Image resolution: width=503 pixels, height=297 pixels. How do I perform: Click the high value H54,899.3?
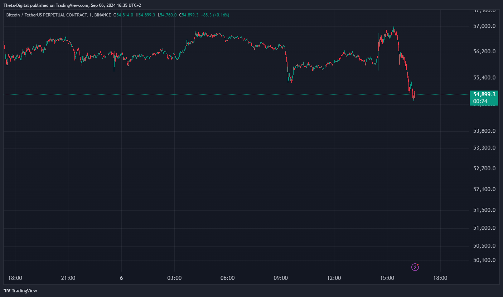tap(145, 15)
